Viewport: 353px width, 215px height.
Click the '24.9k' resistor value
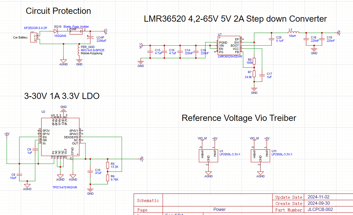point(248,77)
